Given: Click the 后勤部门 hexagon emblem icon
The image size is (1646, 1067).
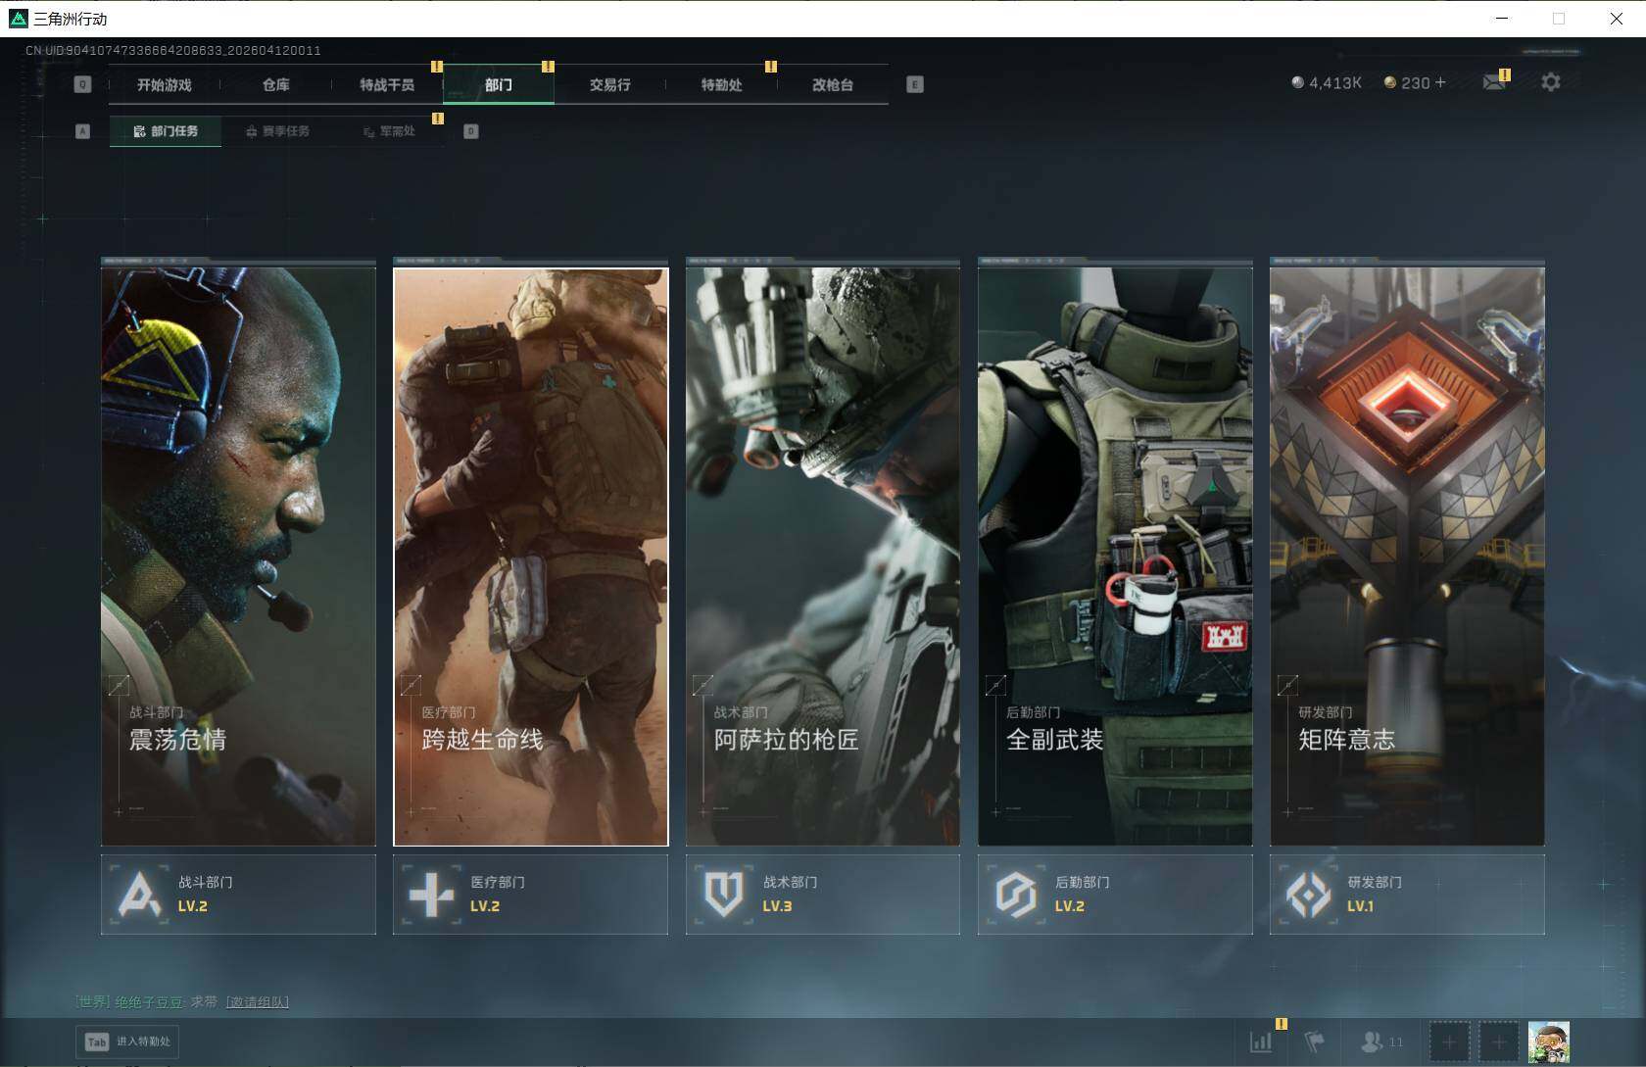Looking at the screenshot, I should [x=1016, y=895].
